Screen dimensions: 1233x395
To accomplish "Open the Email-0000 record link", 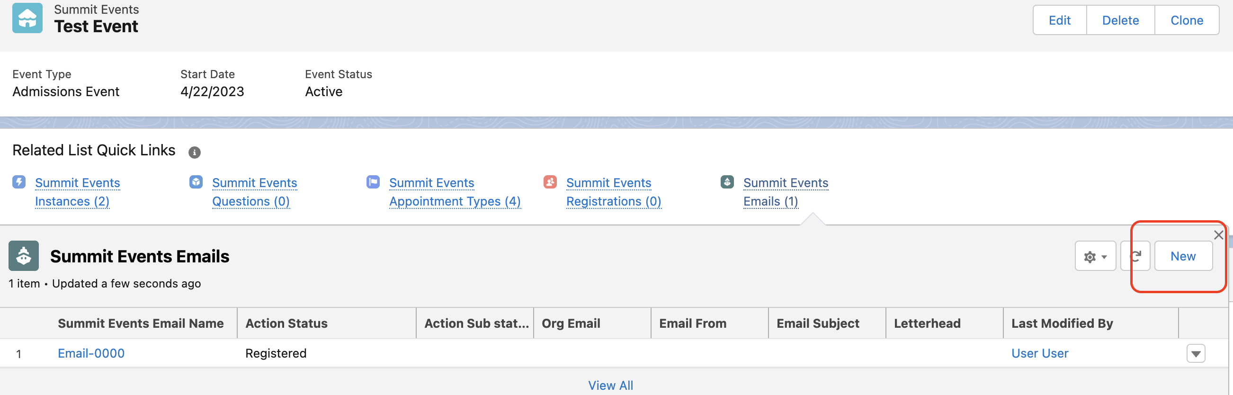I will [x=91, y=353].
